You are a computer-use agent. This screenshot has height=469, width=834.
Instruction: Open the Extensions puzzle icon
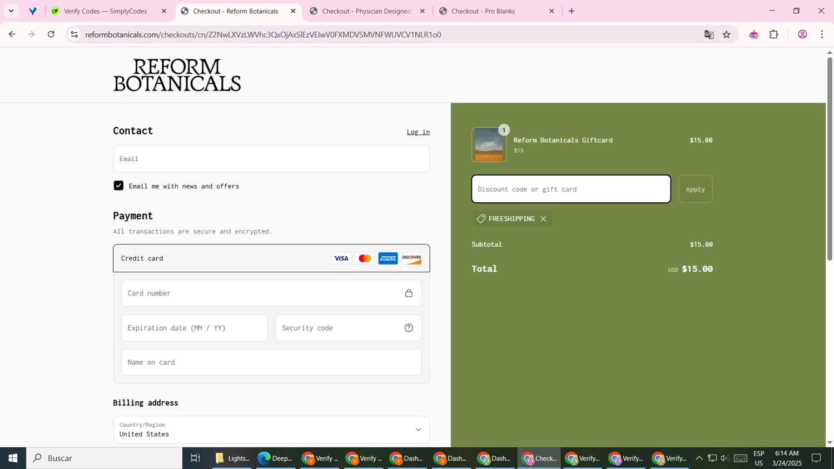[x=774, y=34]
